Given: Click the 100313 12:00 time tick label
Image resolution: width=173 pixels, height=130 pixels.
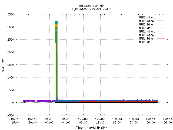Looking at the screenshot, I should pos(100,121).
